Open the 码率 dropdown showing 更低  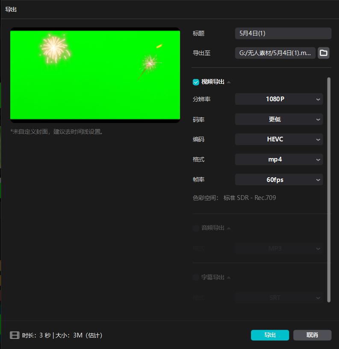coord(279,120)
